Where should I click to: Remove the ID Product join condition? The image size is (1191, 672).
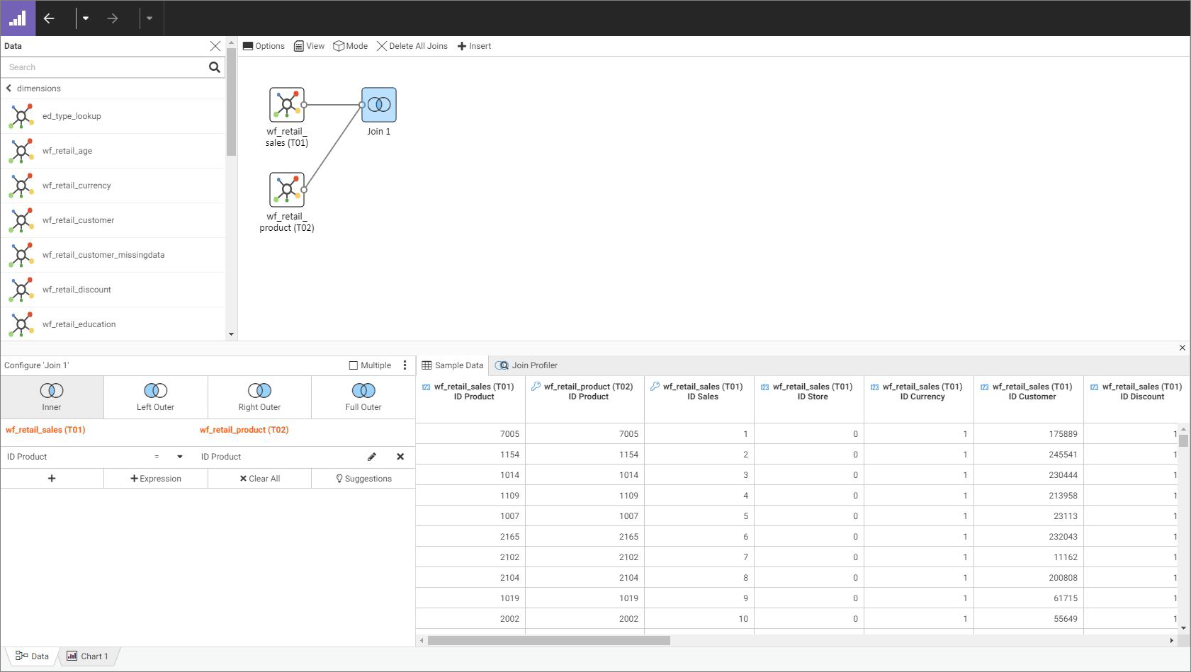[400, 457]
